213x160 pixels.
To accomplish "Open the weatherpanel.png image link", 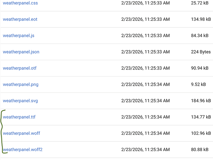I will point(21,84).
